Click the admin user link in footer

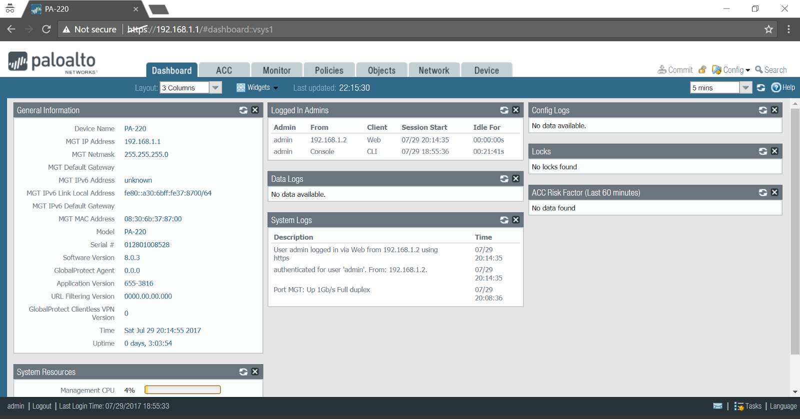[15, 406]
